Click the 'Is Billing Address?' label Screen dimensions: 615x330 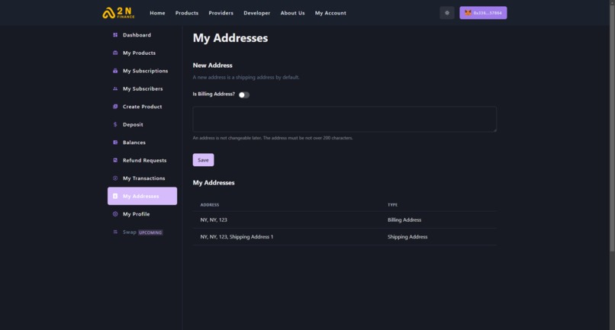(x=214, y=94)
